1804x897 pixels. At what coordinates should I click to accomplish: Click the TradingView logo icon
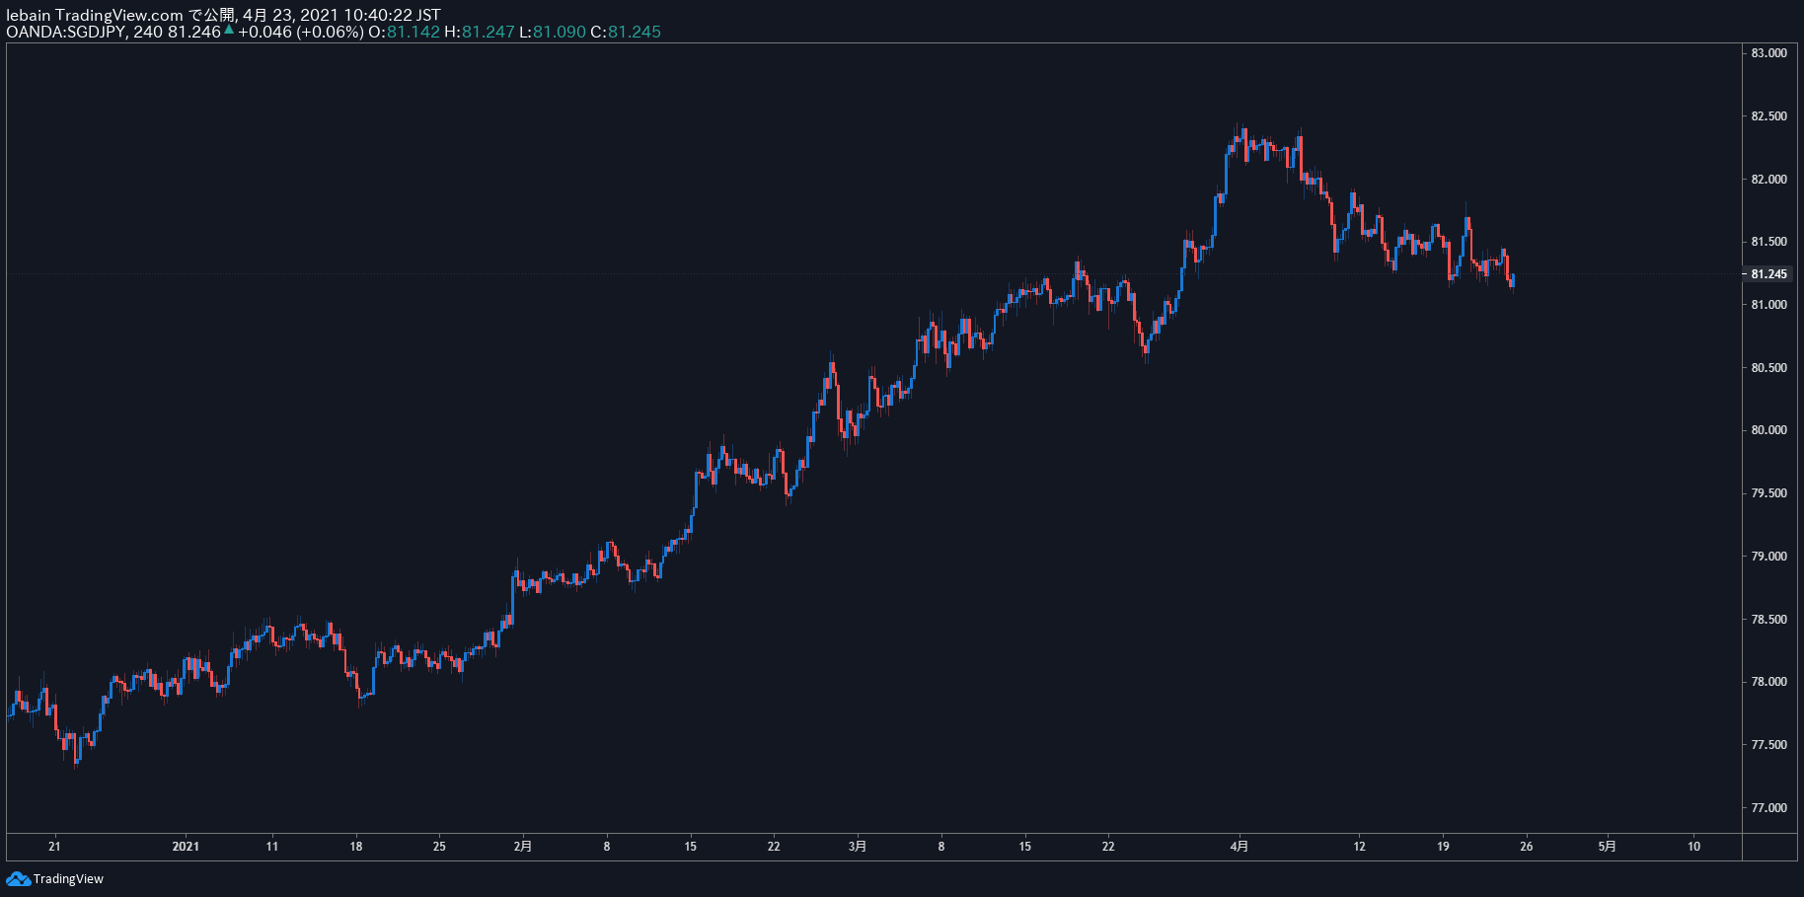(x=18, y=878)
